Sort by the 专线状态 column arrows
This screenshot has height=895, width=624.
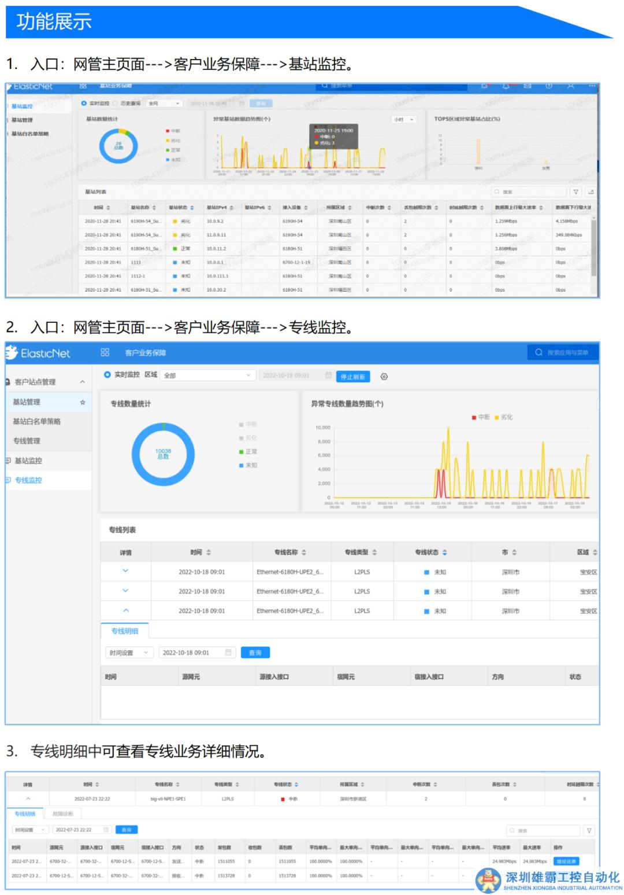pyautogui.click(x=444, y=553)
